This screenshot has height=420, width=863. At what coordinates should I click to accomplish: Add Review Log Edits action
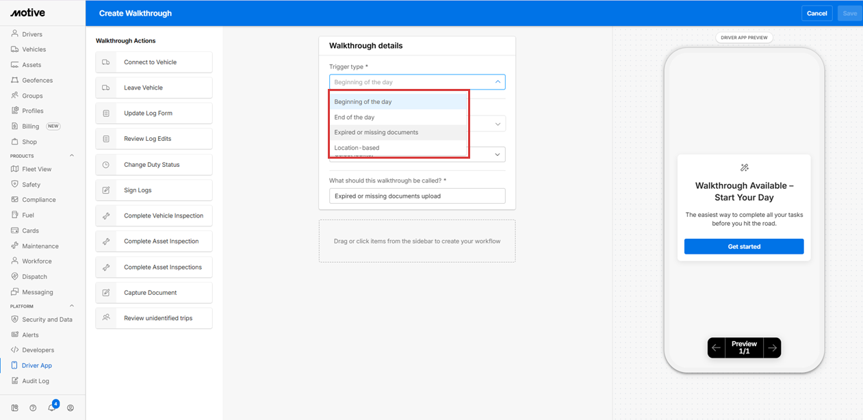click(154, 139)
